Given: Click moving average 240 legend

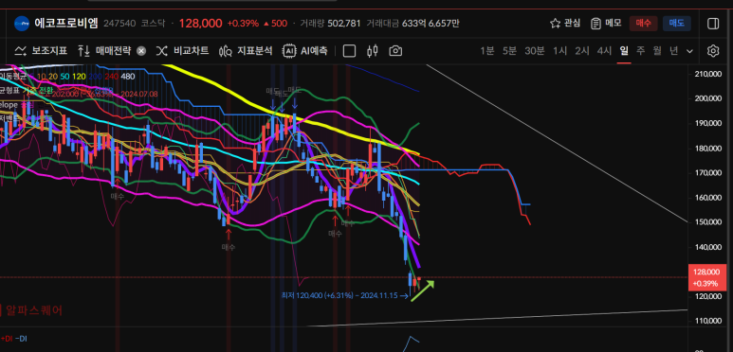Looking at the screenshot, I should (111, 77).
